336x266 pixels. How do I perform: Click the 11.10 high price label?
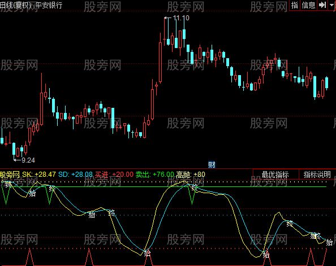click(x=181, y=18)
